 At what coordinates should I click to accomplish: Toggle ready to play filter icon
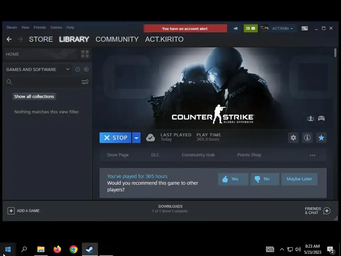pos(86,69)
